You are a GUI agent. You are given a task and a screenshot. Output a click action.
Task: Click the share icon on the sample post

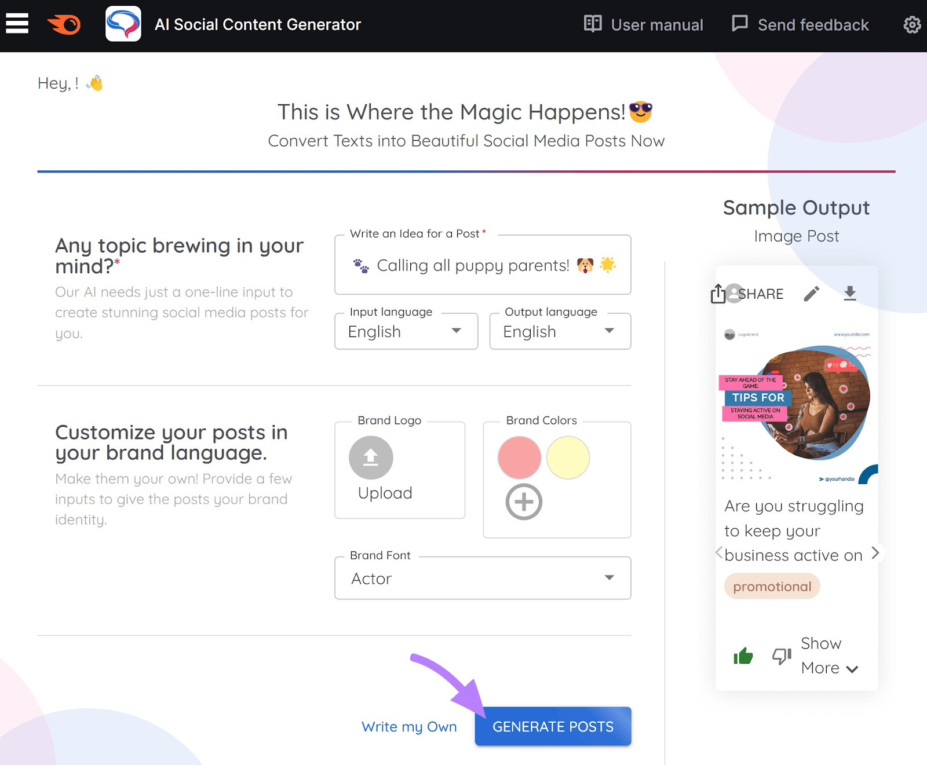point(718,294)
